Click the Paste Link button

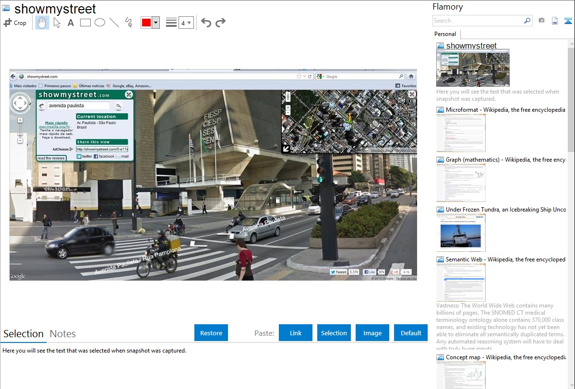pyautogui.click(x=296, y=333)
